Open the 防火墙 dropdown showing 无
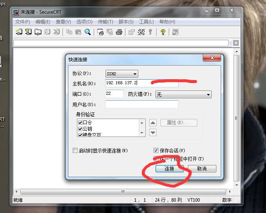This screenshot has height=213, width=266. tap(183, 94)
